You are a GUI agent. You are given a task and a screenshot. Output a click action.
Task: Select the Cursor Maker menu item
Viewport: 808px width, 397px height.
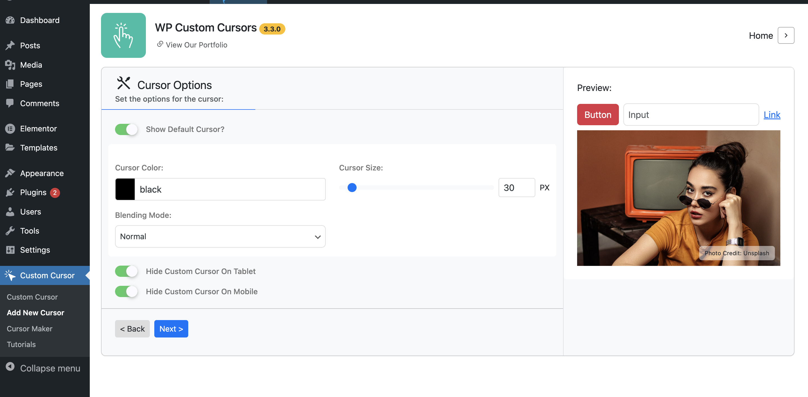(x=29, y=328)
